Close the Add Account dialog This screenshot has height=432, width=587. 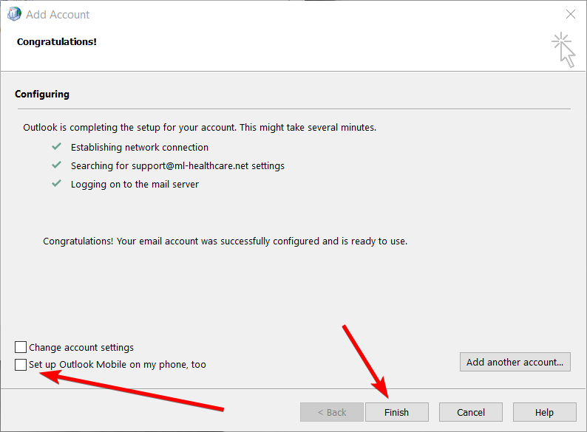(571, 14)
